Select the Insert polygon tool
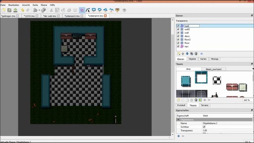254x143 pixels. click(x=105, y=10)
